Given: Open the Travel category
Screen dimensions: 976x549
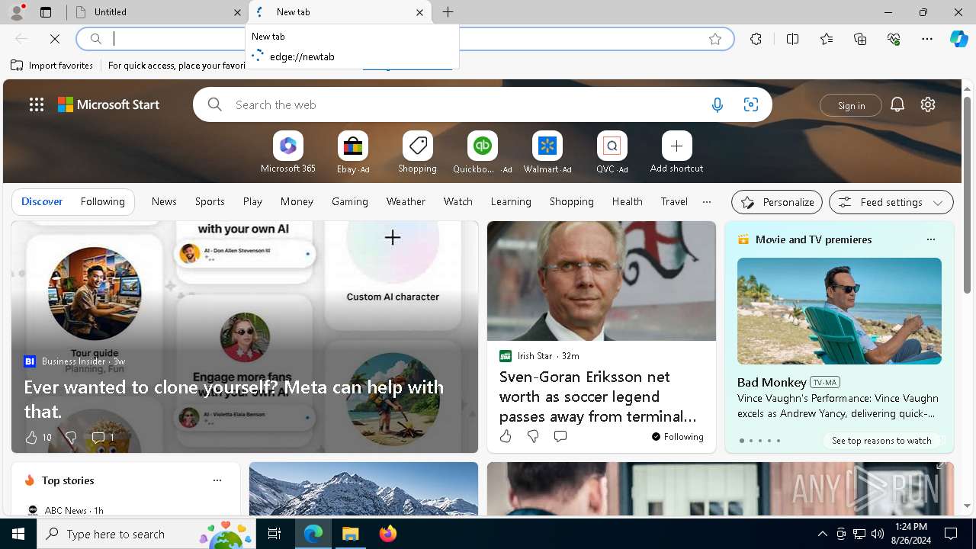Looking at the screenshot, I should [x=674, y=201].
